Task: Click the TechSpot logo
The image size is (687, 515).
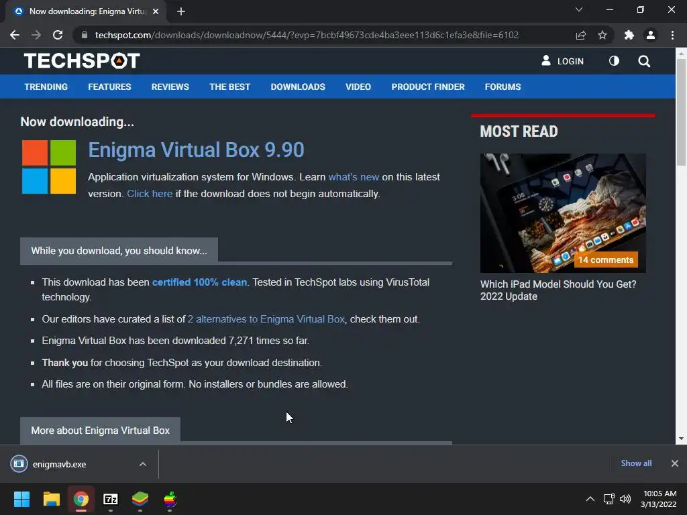Action: tap(82, 61)
